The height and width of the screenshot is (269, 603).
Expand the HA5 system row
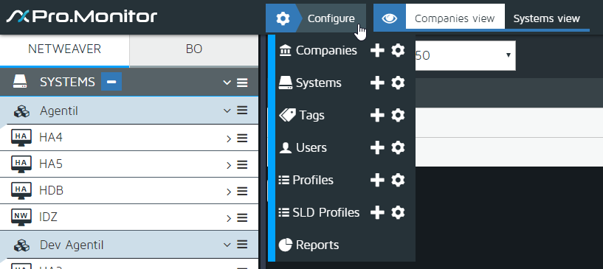pyautogui.click(x=229, y=165)
